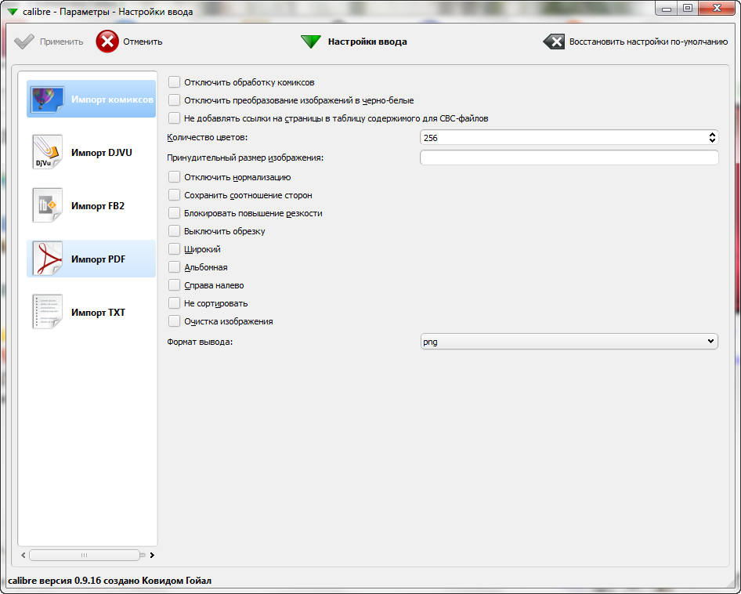Screen dimensions: 741x594
Task: Click the red cancel X icon
Action: click(107, 42)
